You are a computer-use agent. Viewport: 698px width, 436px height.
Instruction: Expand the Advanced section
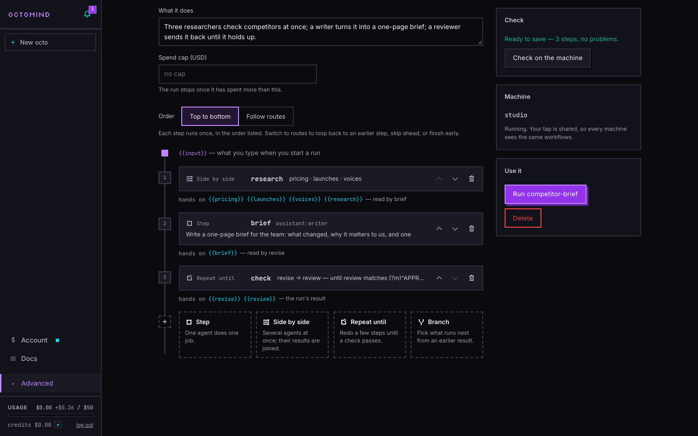(50, 383)
